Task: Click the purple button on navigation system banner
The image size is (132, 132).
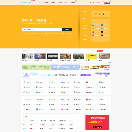Action: 87,75
